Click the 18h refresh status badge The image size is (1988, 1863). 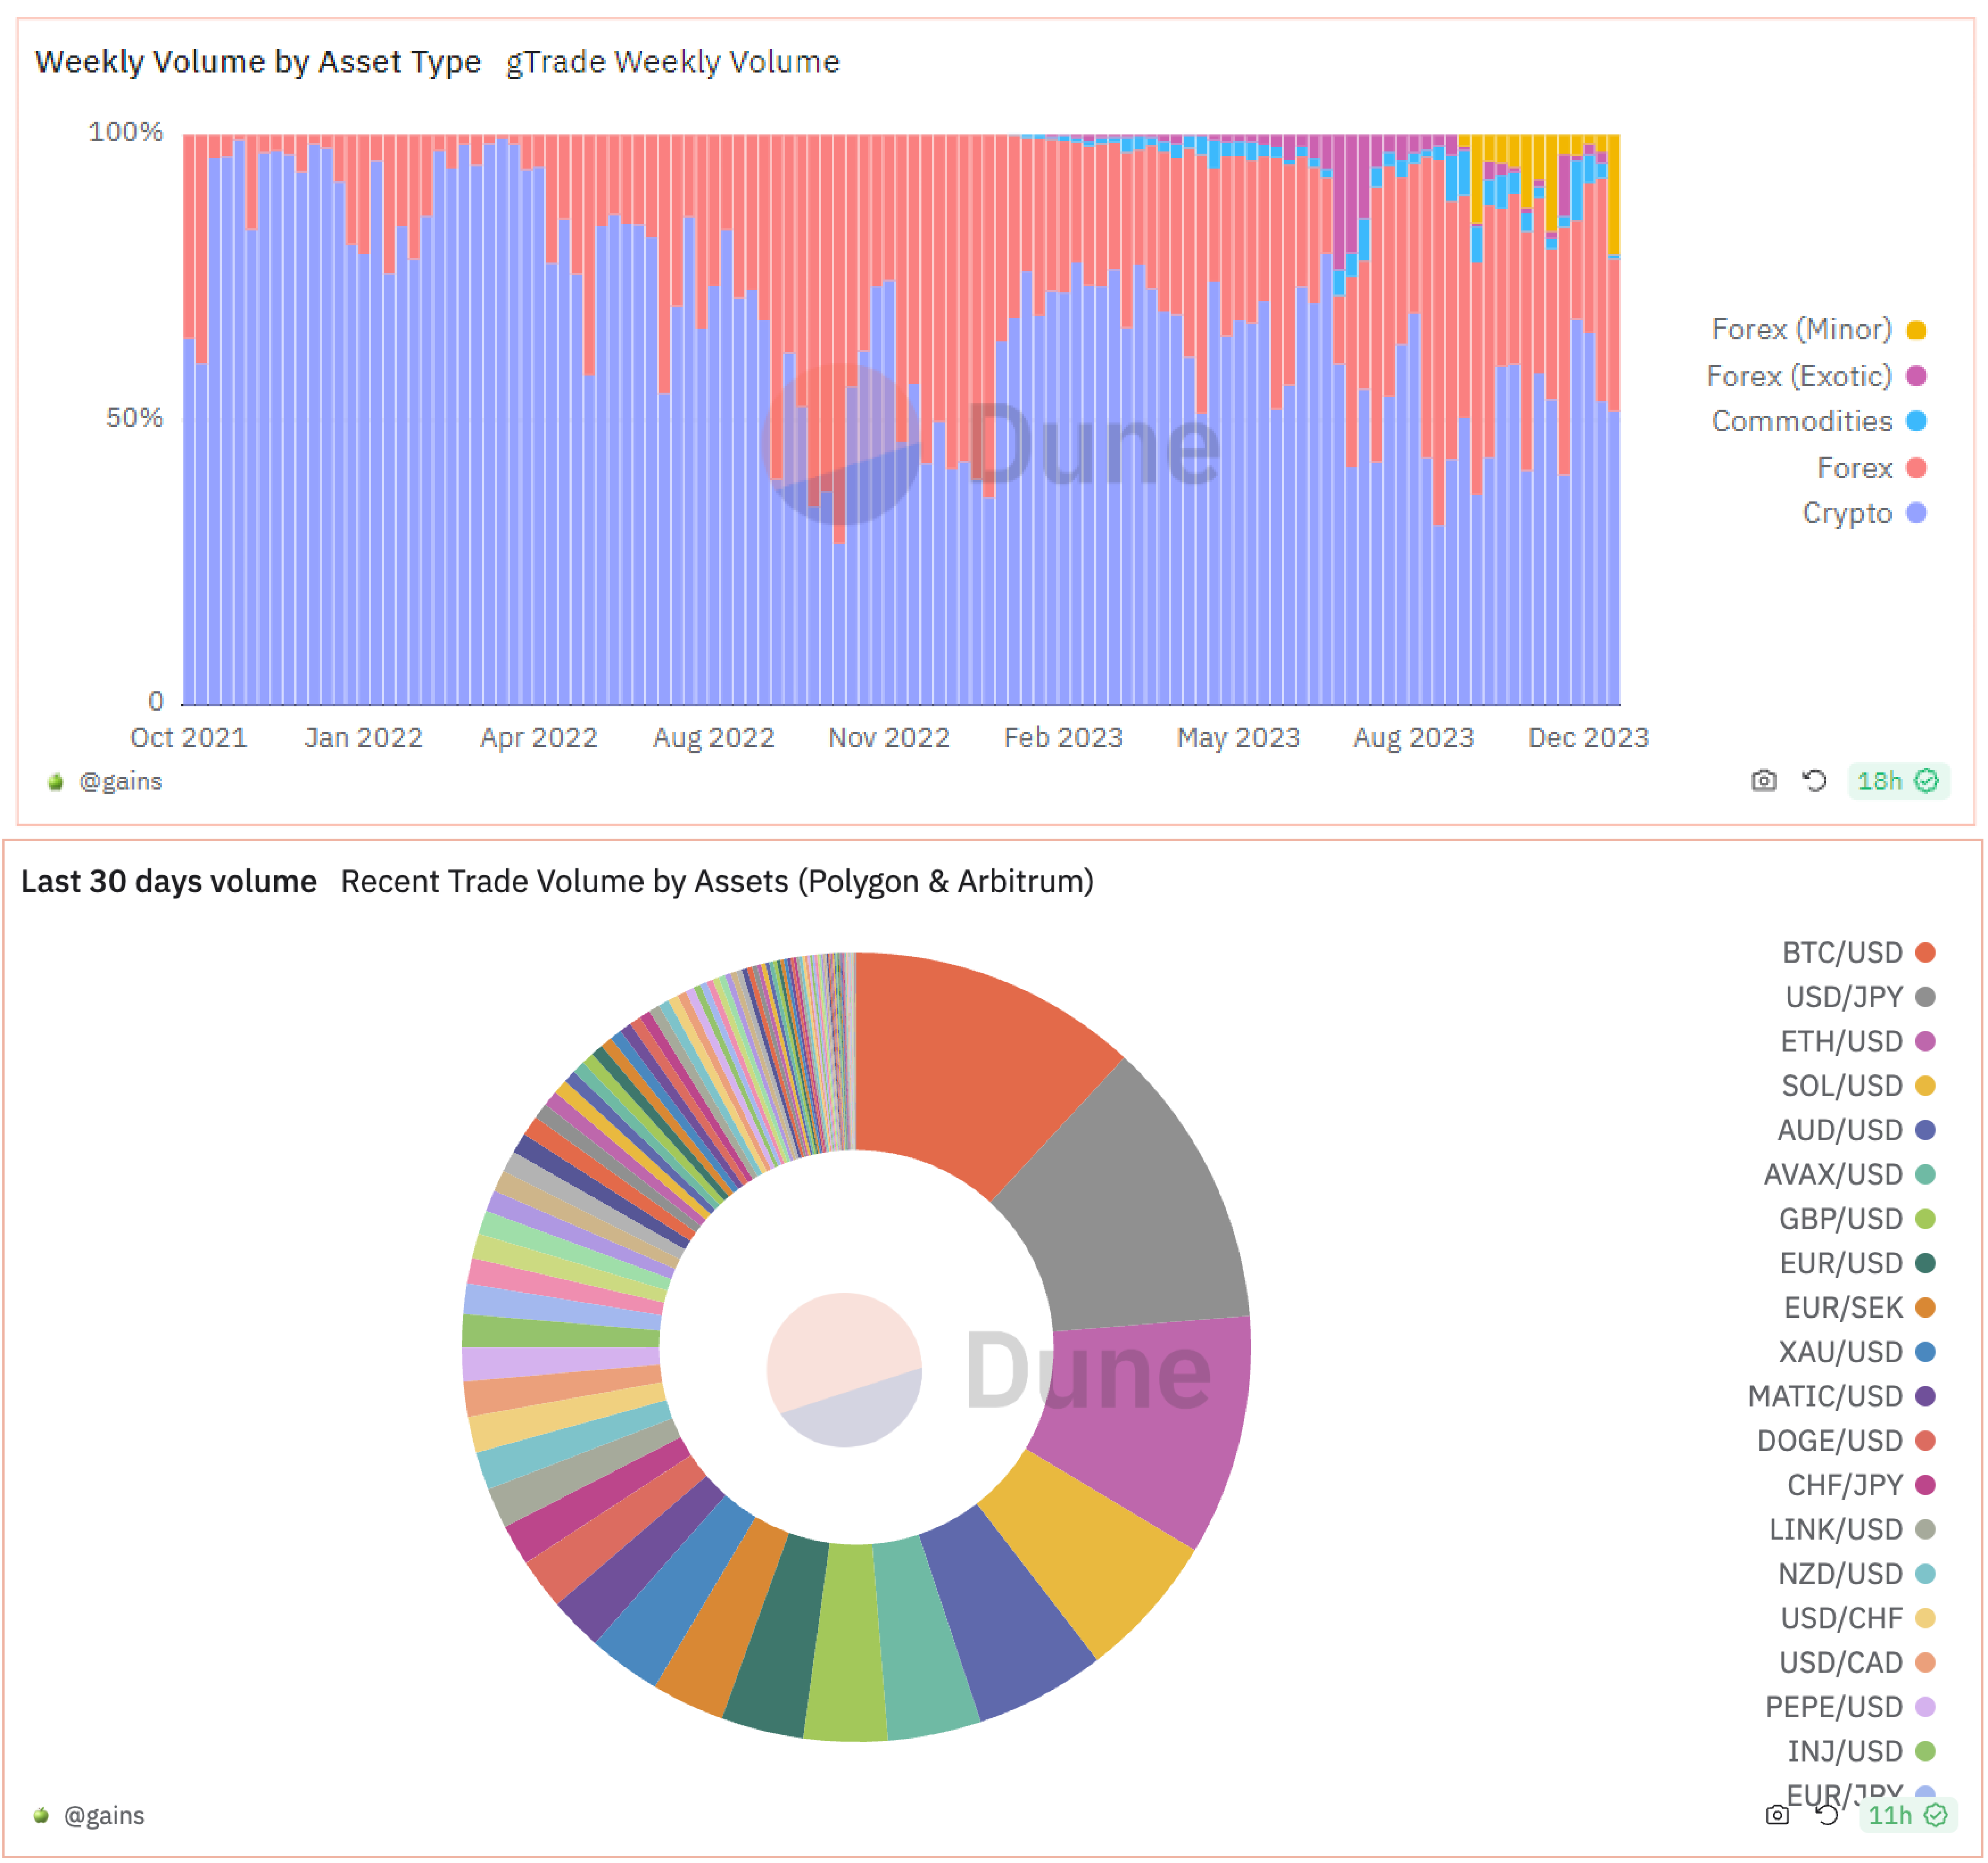tap(1897, 780)
